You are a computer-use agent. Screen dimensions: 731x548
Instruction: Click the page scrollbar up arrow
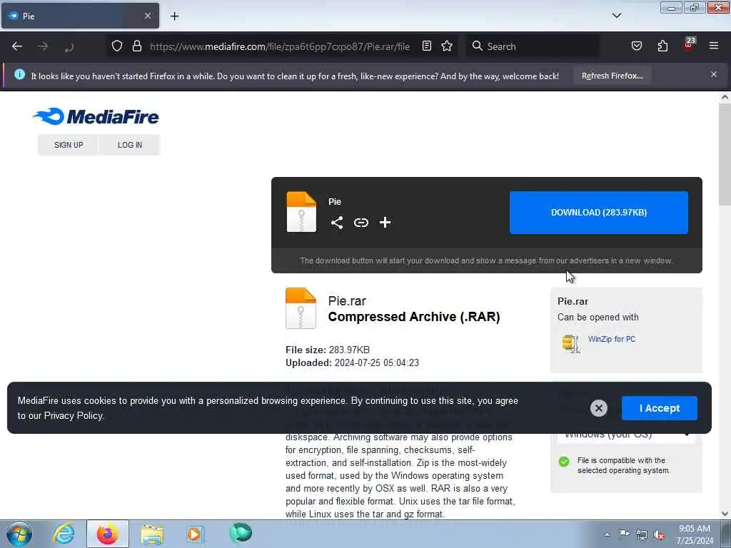725,97
